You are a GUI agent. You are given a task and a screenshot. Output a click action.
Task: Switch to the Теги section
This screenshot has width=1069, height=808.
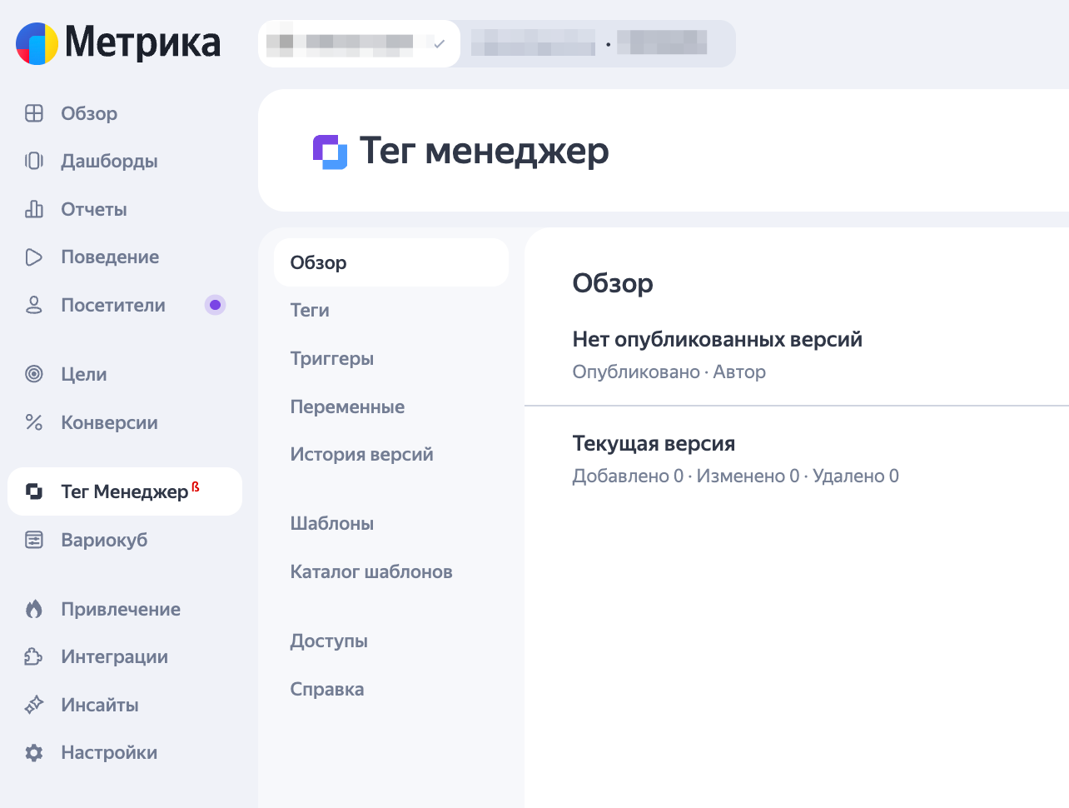click(310, 310)
